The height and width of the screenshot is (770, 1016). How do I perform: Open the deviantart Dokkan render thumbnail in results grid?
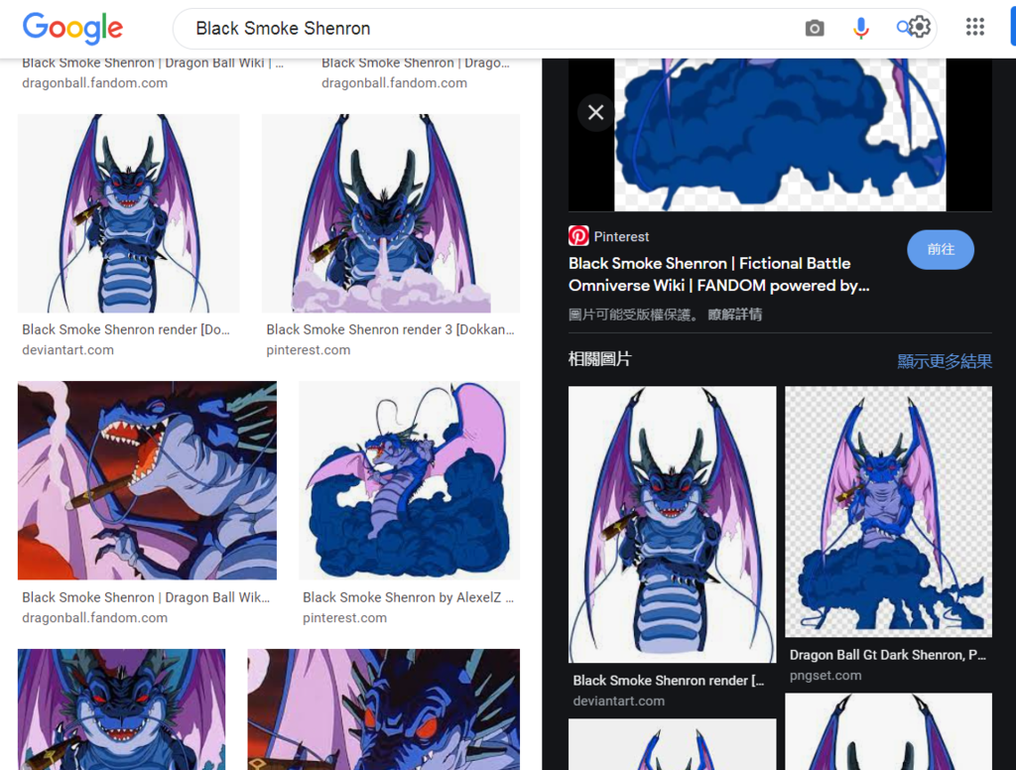pos(128,213)
